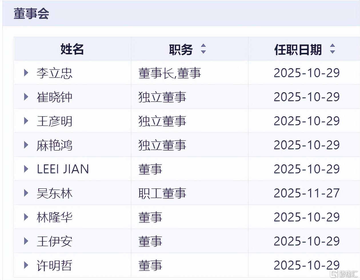The image size is (360, 280).
Task: Toggle descending order for 职务
Action: (203, 52)
